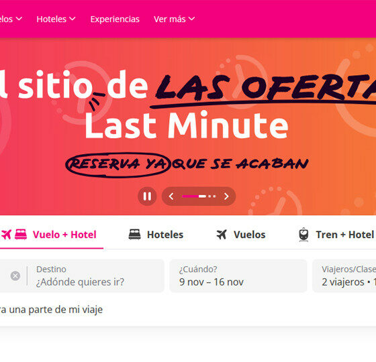This screenshot has height=362, width=376.
Task: Switch to the Tren + Hotel tab
Action: [336, 235]
